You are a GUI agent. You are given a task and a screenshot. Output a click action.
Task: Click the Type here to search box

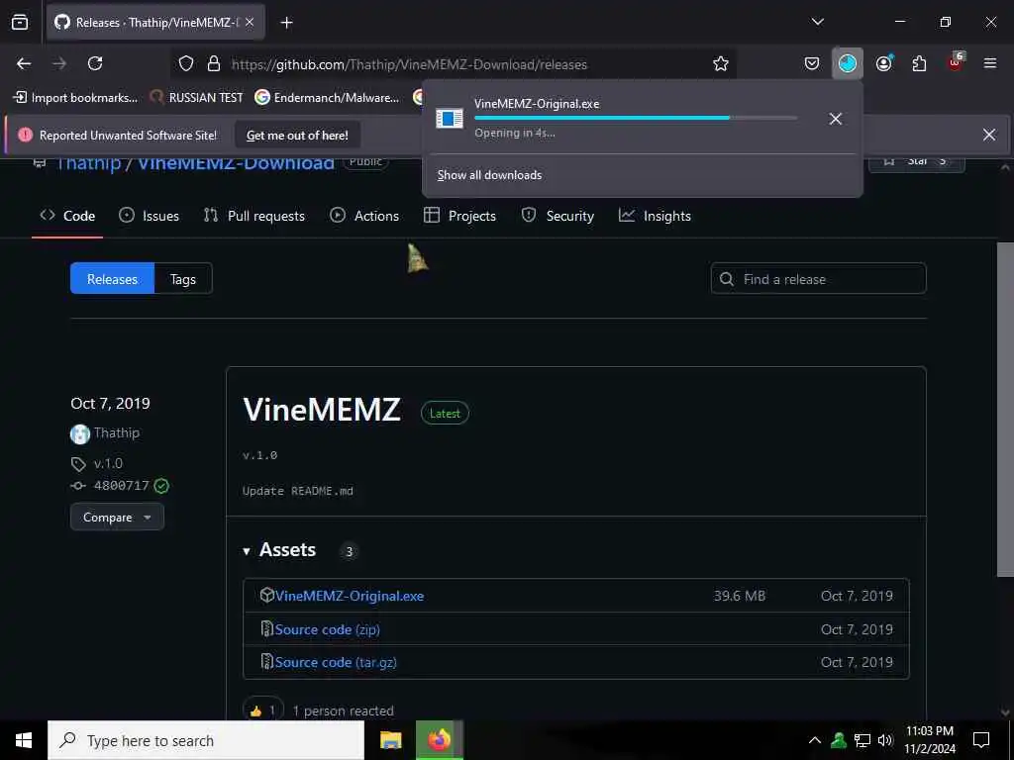point(206,740)
